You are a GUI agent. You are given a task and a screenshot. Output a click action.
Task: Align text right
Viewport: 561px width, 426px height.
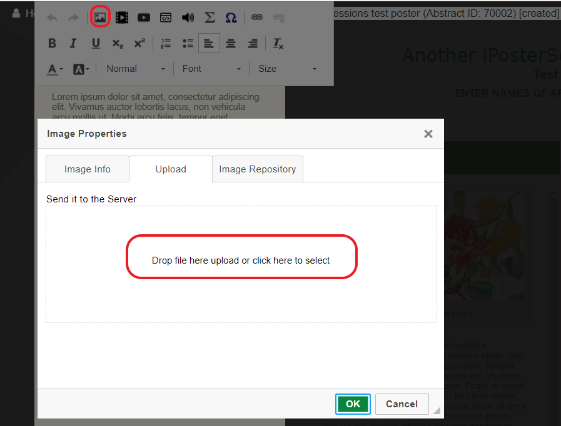pyautogui.click(x=253, y=43)
